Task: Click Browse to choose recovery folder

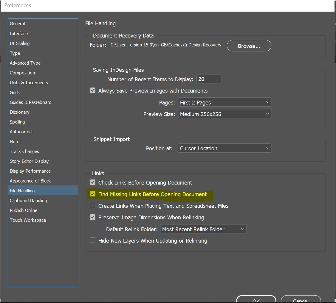Action: pyautogui.click(x=249, y=46)
